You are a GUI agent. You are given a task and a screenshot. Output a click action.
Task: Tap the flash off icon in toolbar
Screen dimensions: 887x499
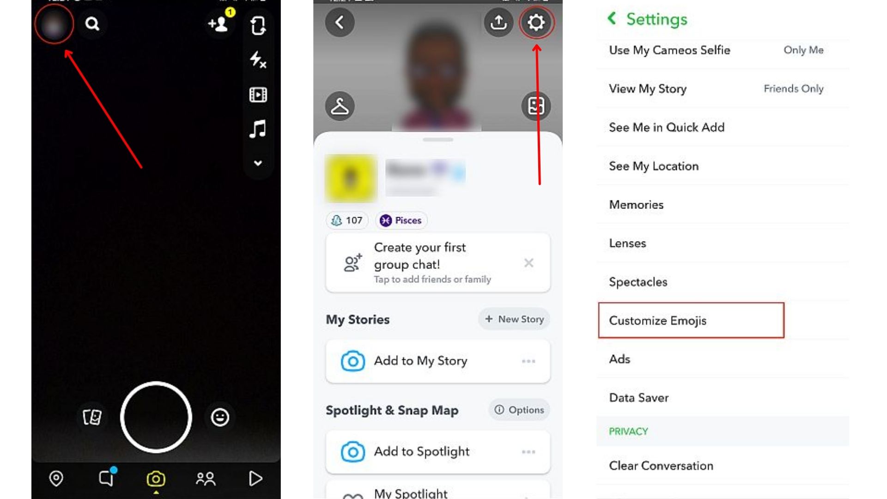258,61
